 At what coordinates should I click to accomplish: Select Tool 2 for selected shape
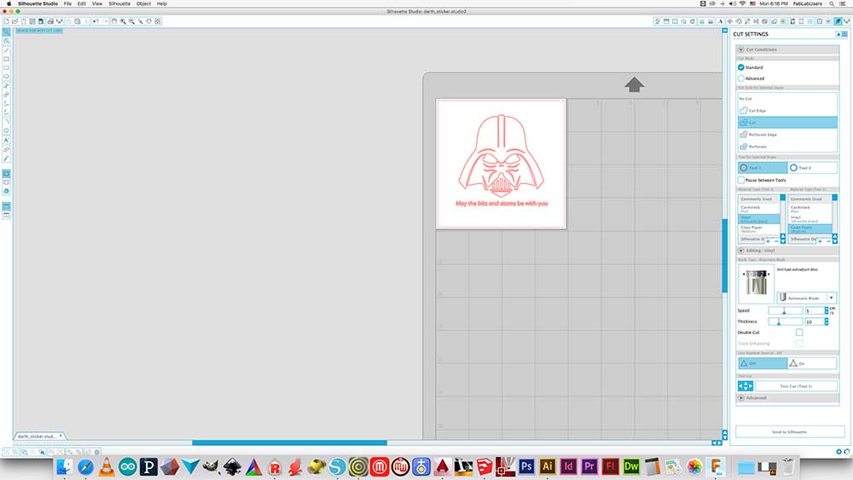[813, 167]
